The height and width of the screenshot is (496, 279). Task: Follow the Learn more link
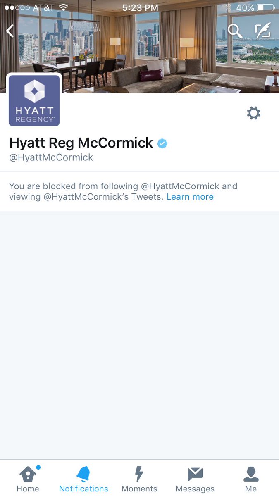click(190, 197)
